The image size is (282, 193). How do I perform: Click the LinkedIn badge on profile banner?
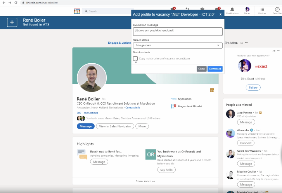212,90
